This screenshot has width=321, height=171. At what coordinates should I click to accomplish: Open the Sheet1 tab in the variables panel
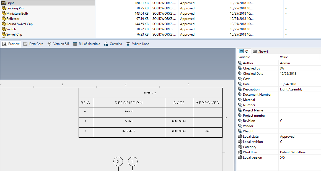pos(260,51)
